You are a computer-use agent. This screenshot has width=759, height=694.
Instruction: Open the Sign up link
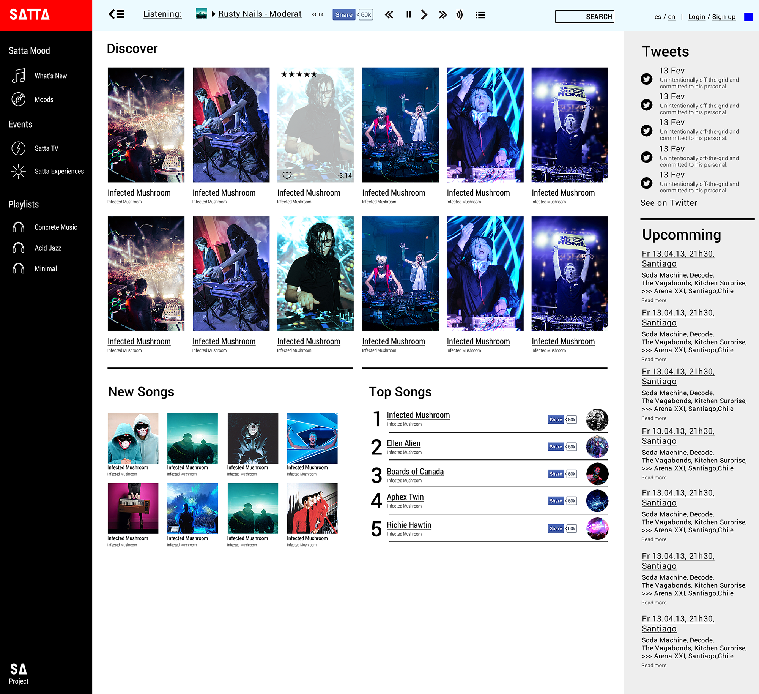(724, 17)
